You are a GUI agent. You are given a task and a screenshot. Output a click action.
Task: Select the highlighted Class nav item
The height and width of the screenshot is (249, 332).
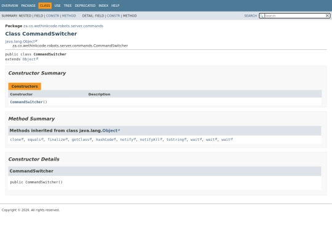pyautogui.click(x=45, y=6)
